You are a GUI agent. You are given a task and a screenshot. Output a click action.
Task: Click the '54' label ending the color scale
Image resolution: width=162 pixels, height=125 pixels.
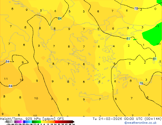pyautogui.click(x=74, y=124)
